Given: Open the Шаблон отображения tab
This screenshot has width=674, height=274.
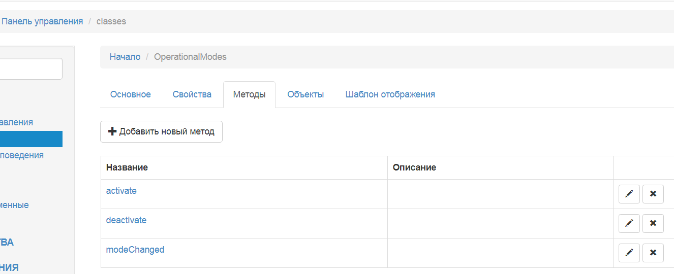Looking at the screenshot, I should point(390,94).
